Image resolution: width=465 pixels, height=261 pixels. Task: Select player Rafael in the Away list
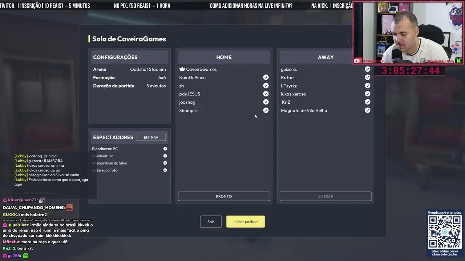288,78
